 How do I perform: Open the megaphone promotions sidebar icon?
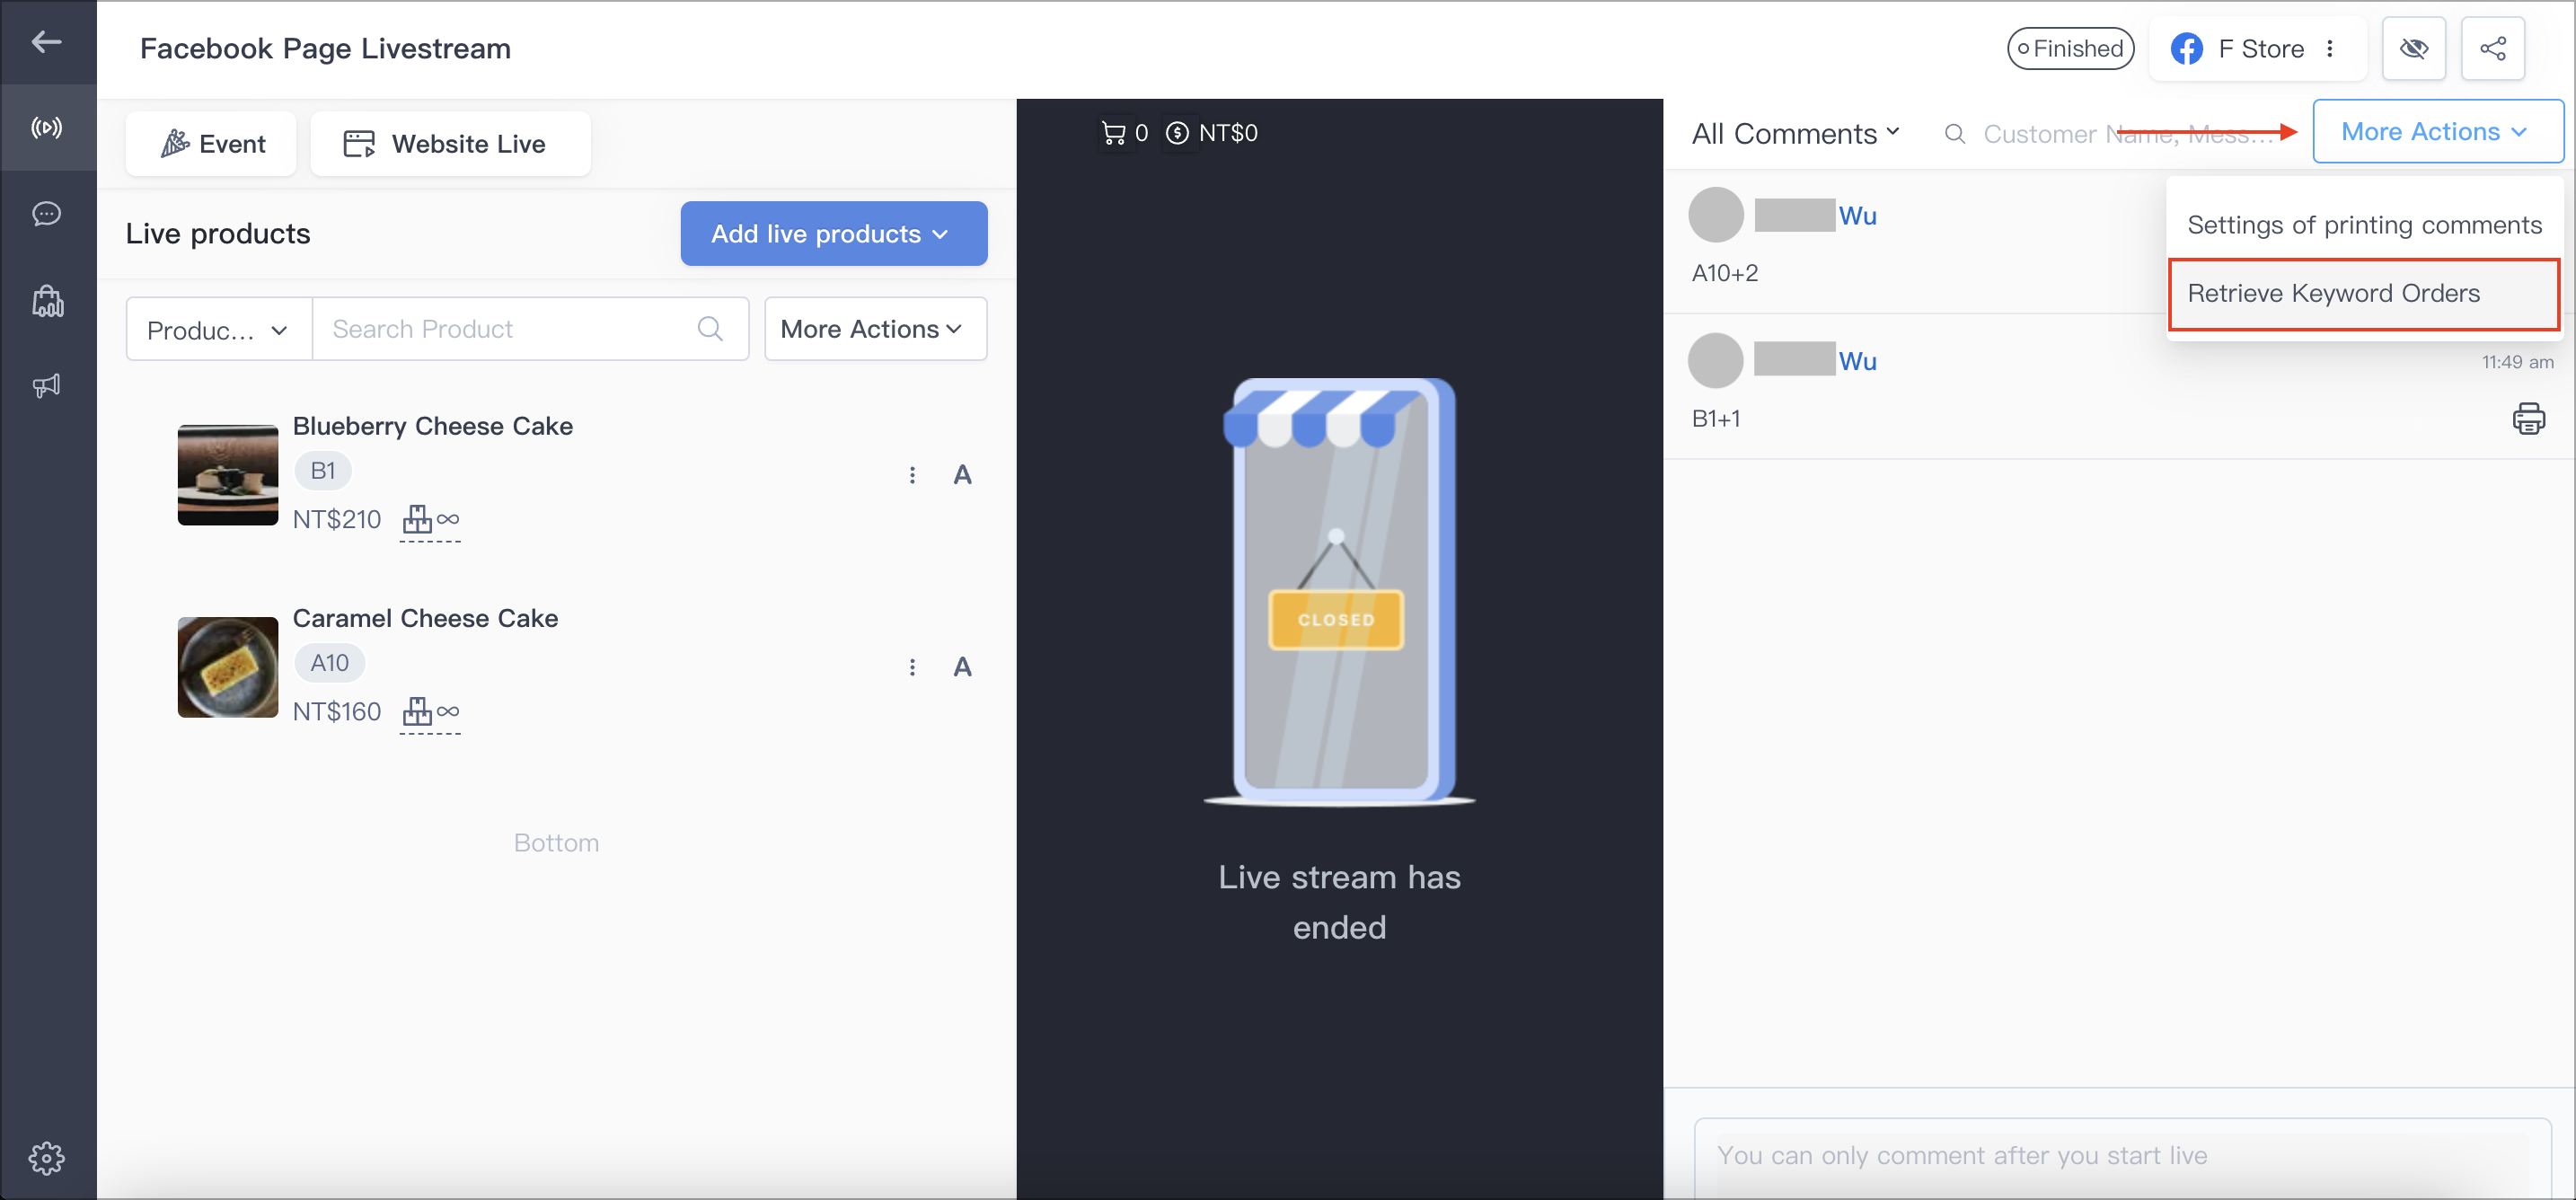pos(47,385)
